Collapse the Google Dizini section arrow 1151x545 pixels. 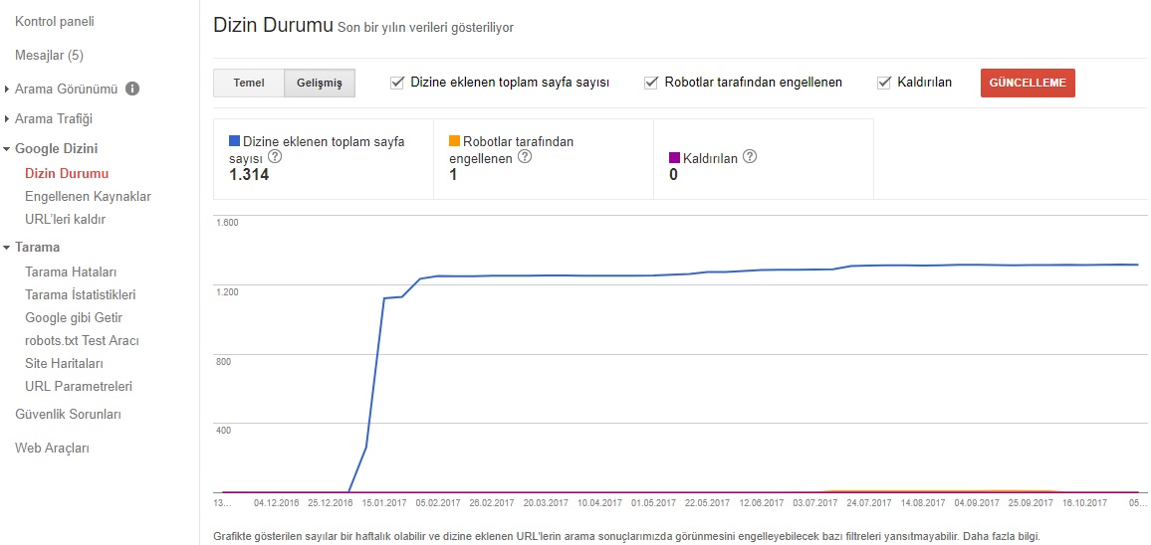click(7, 149)
